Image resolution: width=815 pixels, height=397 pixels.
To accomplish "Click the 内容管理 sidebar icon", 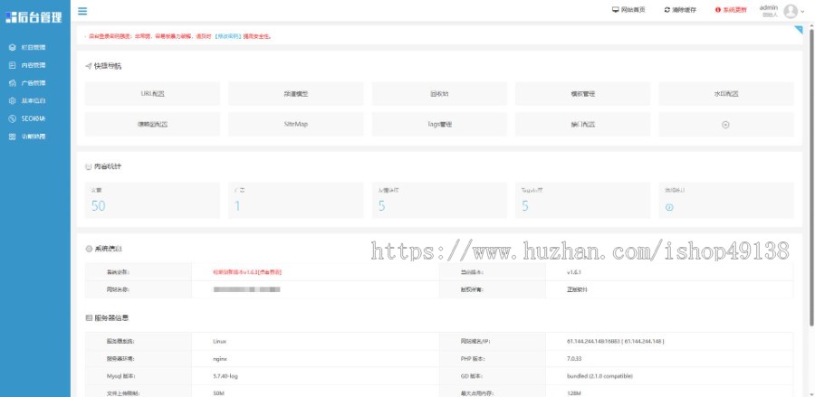I will [13, 65].
